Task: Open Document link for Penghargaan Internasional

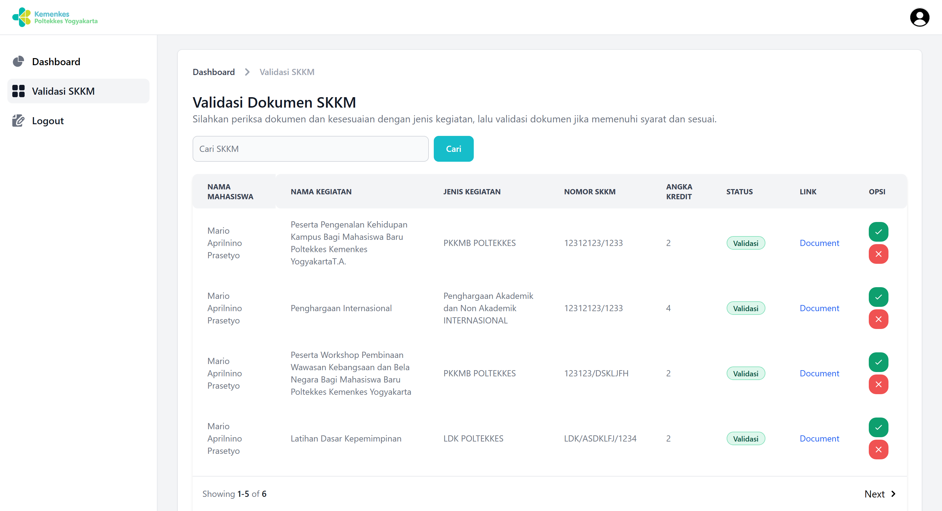Action: coord(819,308)
